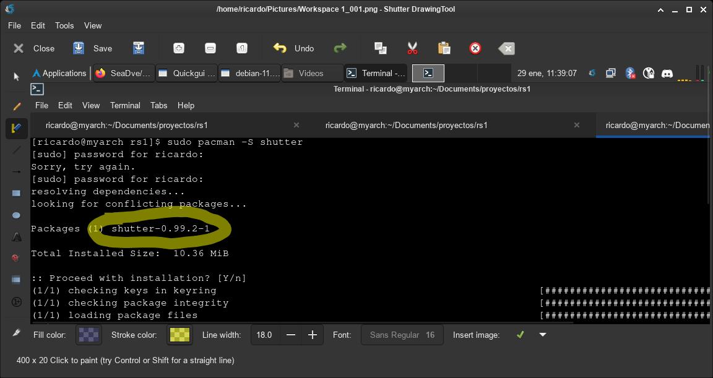Image resolution: width=713 pixels, height=378 pixels.
Task: Zoom out of the drawing
Action: (x=210, y=48)
